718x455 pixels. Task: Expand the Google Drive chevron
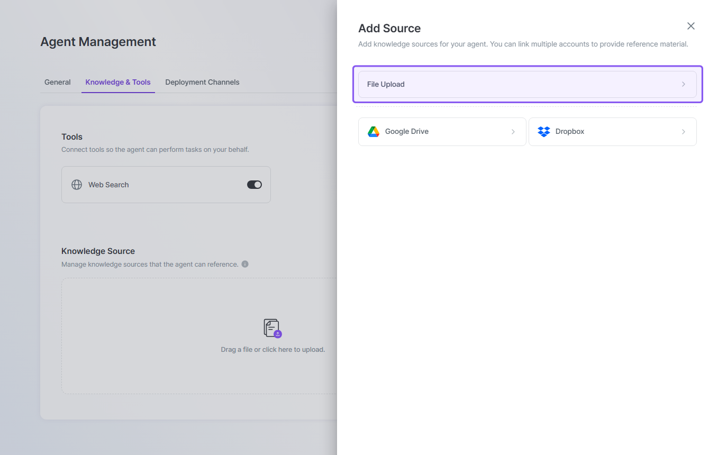513,132
